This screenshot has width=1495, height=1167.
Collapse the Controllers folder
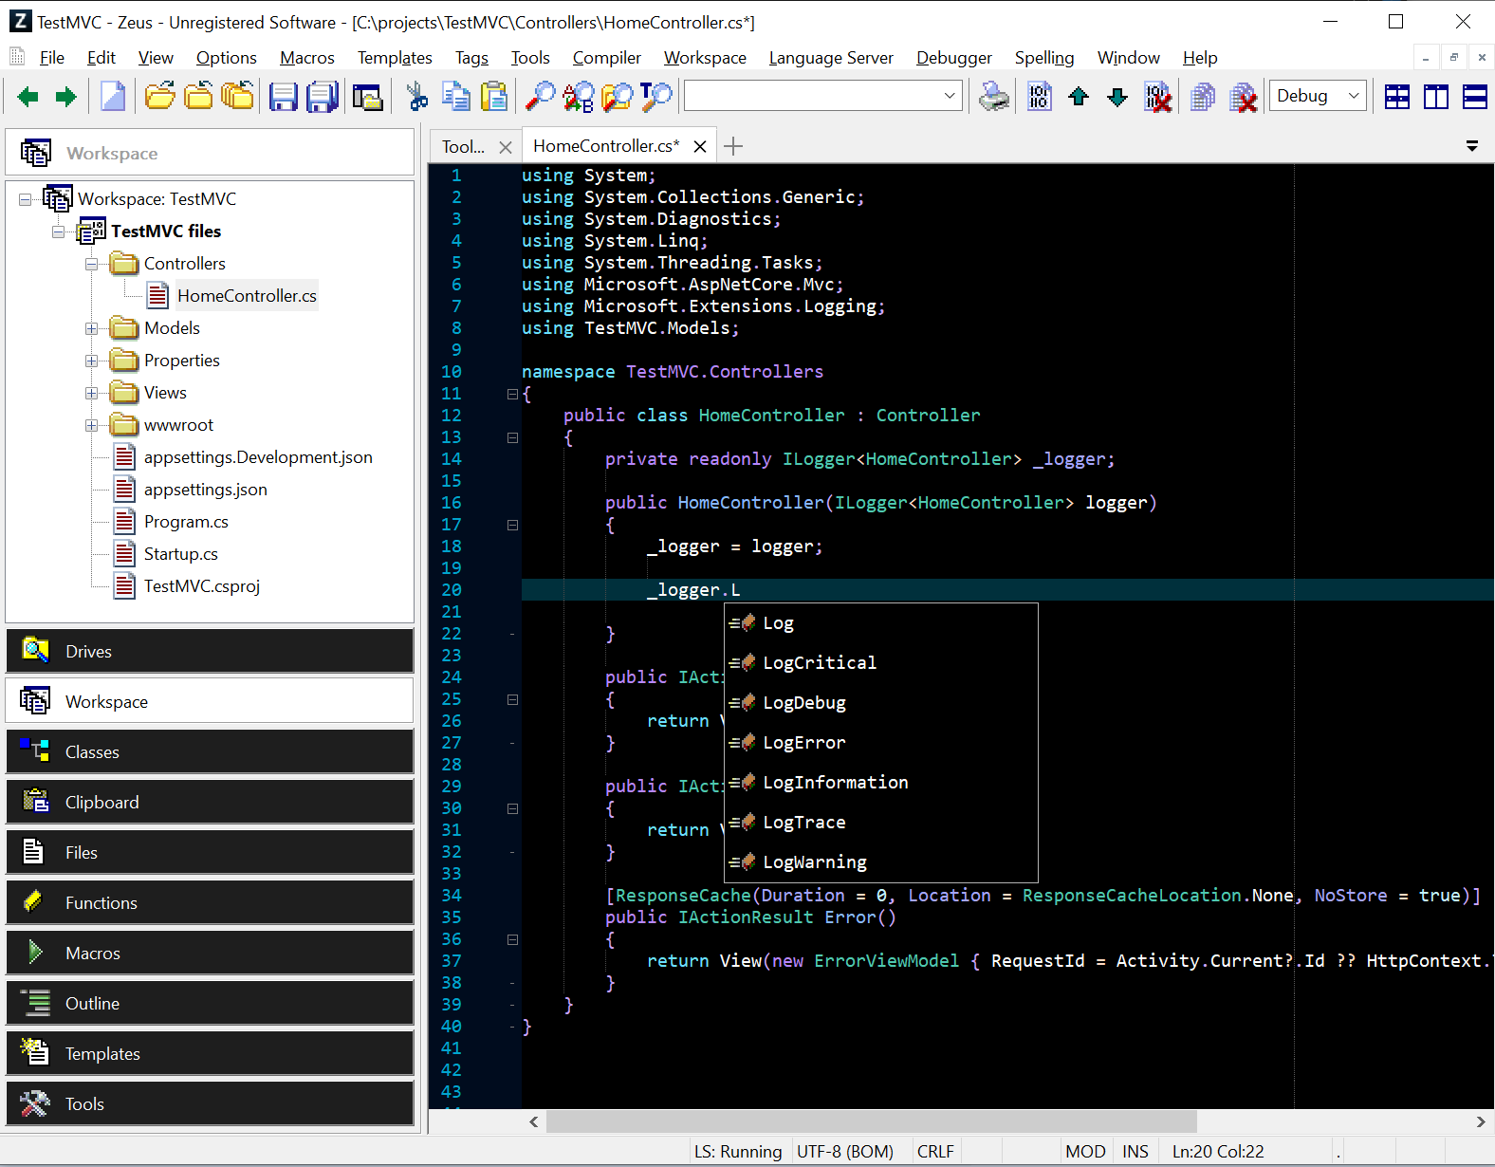coord(92,264)
